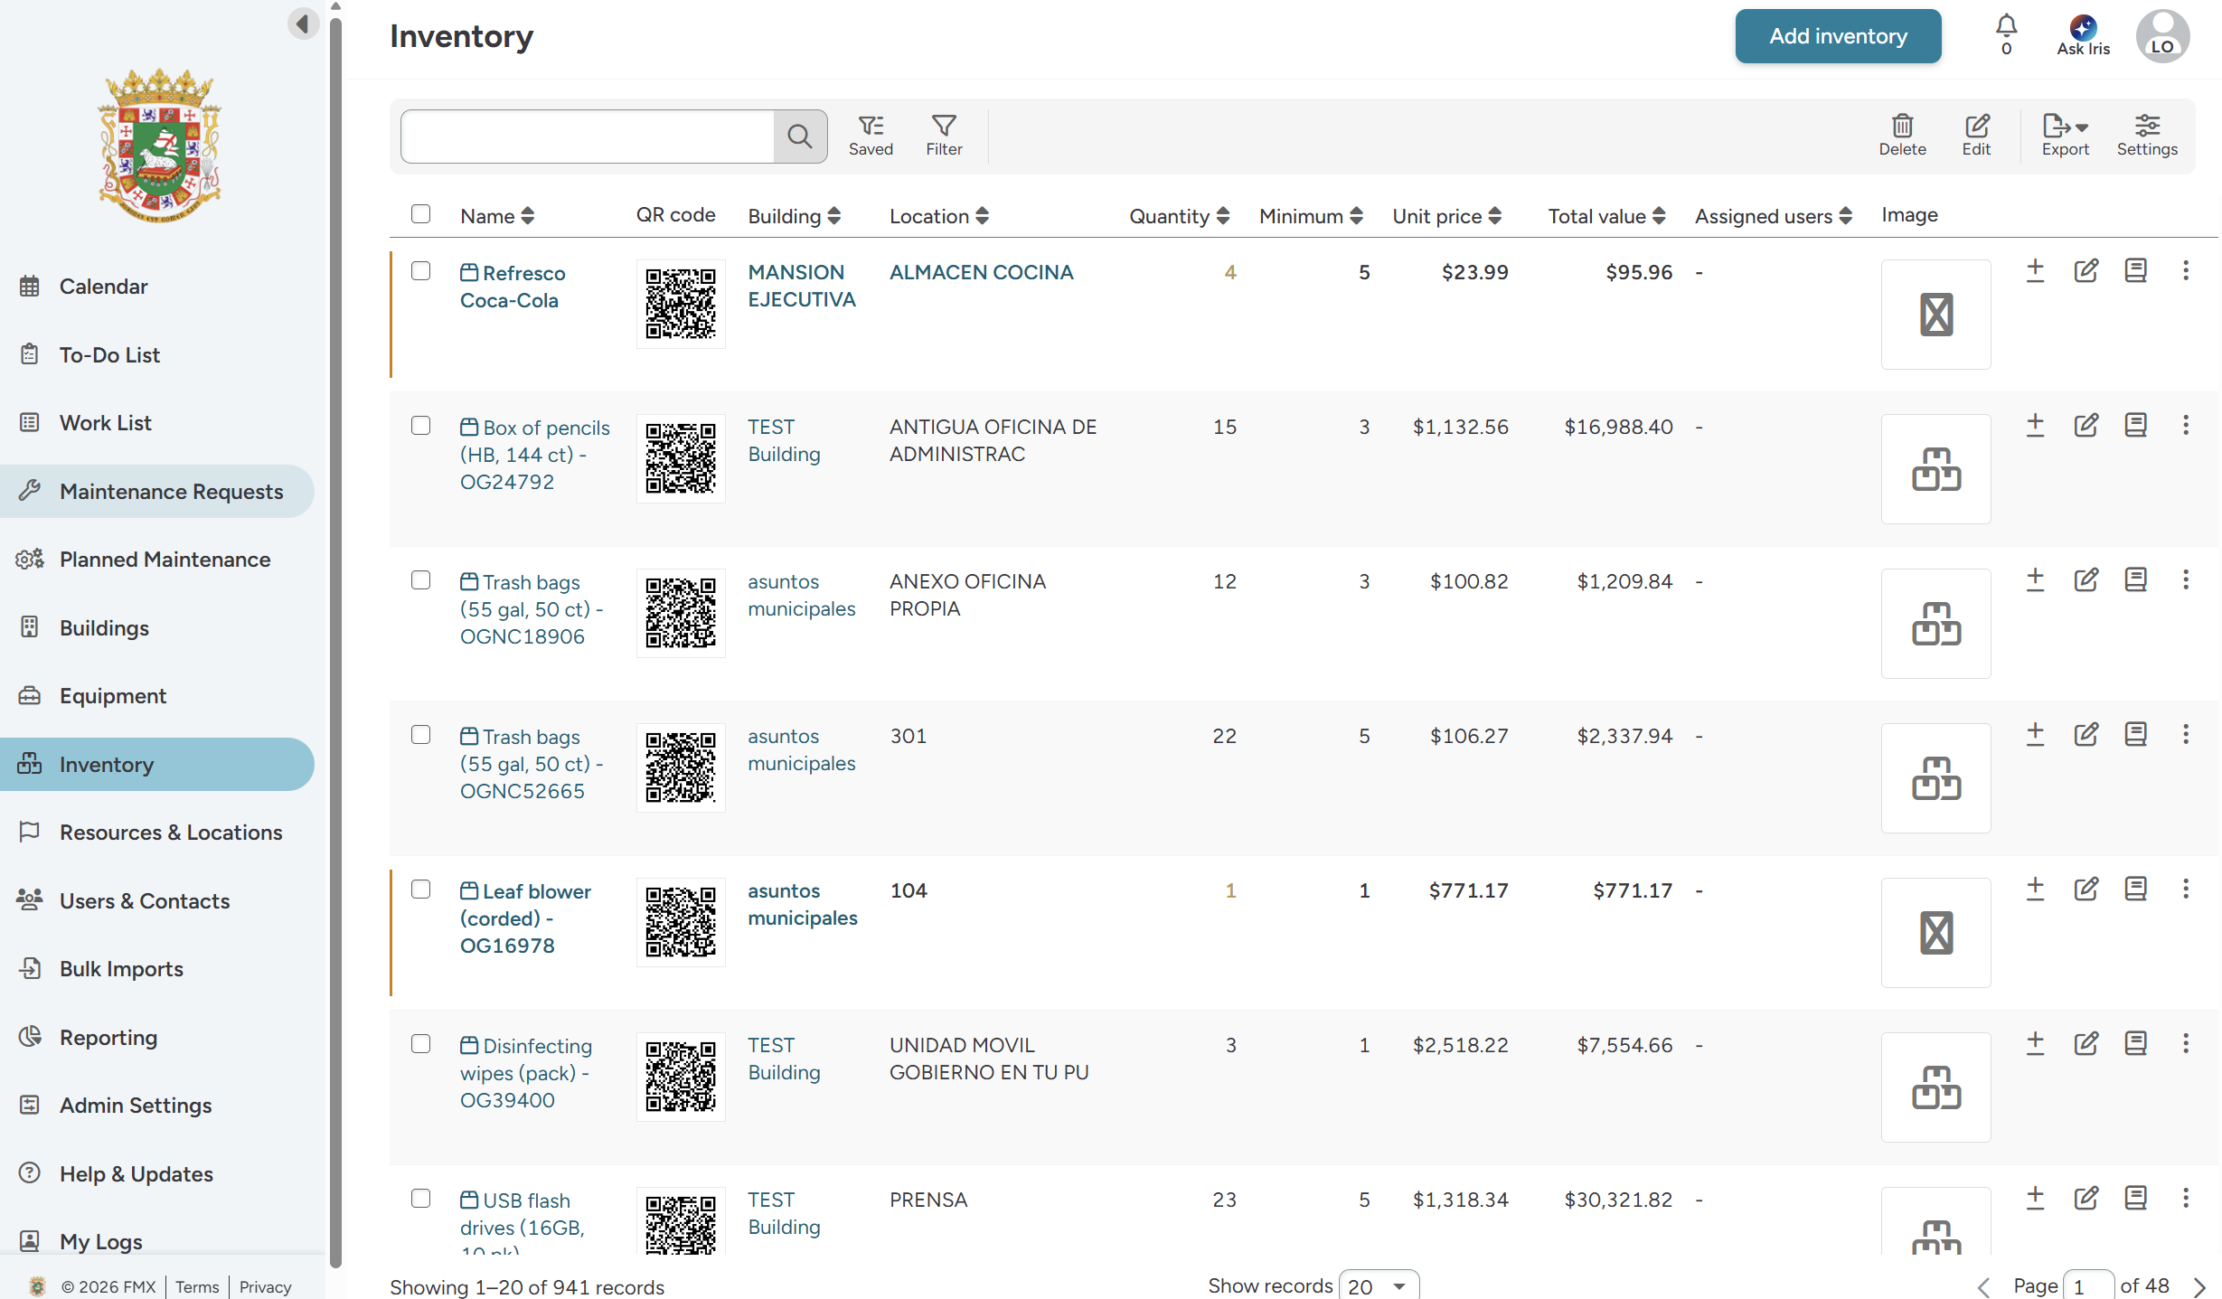The image size is (2222, 1299).
Task: Open the Export icon menu
Action: pos(2065,134)
